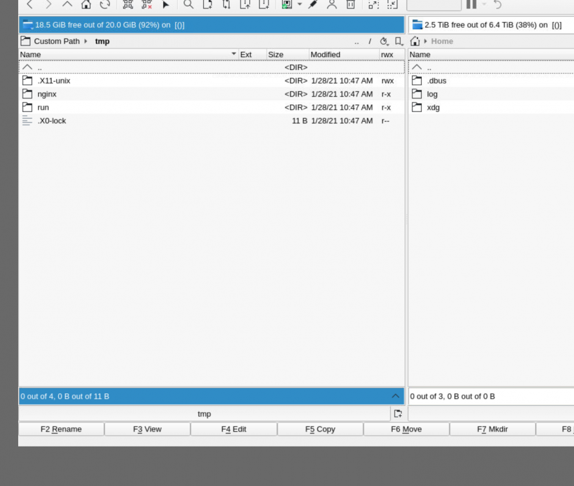Click the document with down-arrow icon
This screenshot has height=486, width=574.
(264, 5)
